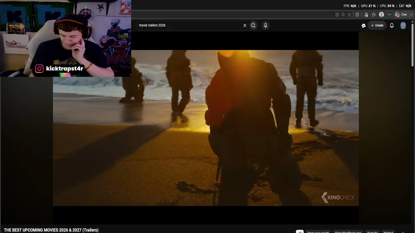Clear the YouTube search query
The image size is (415, 233).
245,25
